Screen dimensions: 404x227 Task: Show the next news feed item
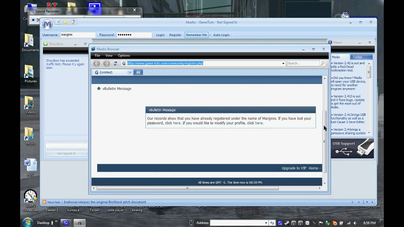point(359,202)
